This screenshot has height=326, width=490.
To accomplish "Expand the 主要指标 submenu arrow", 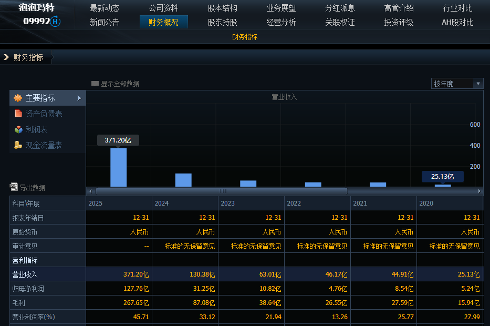I will [79, 98].
